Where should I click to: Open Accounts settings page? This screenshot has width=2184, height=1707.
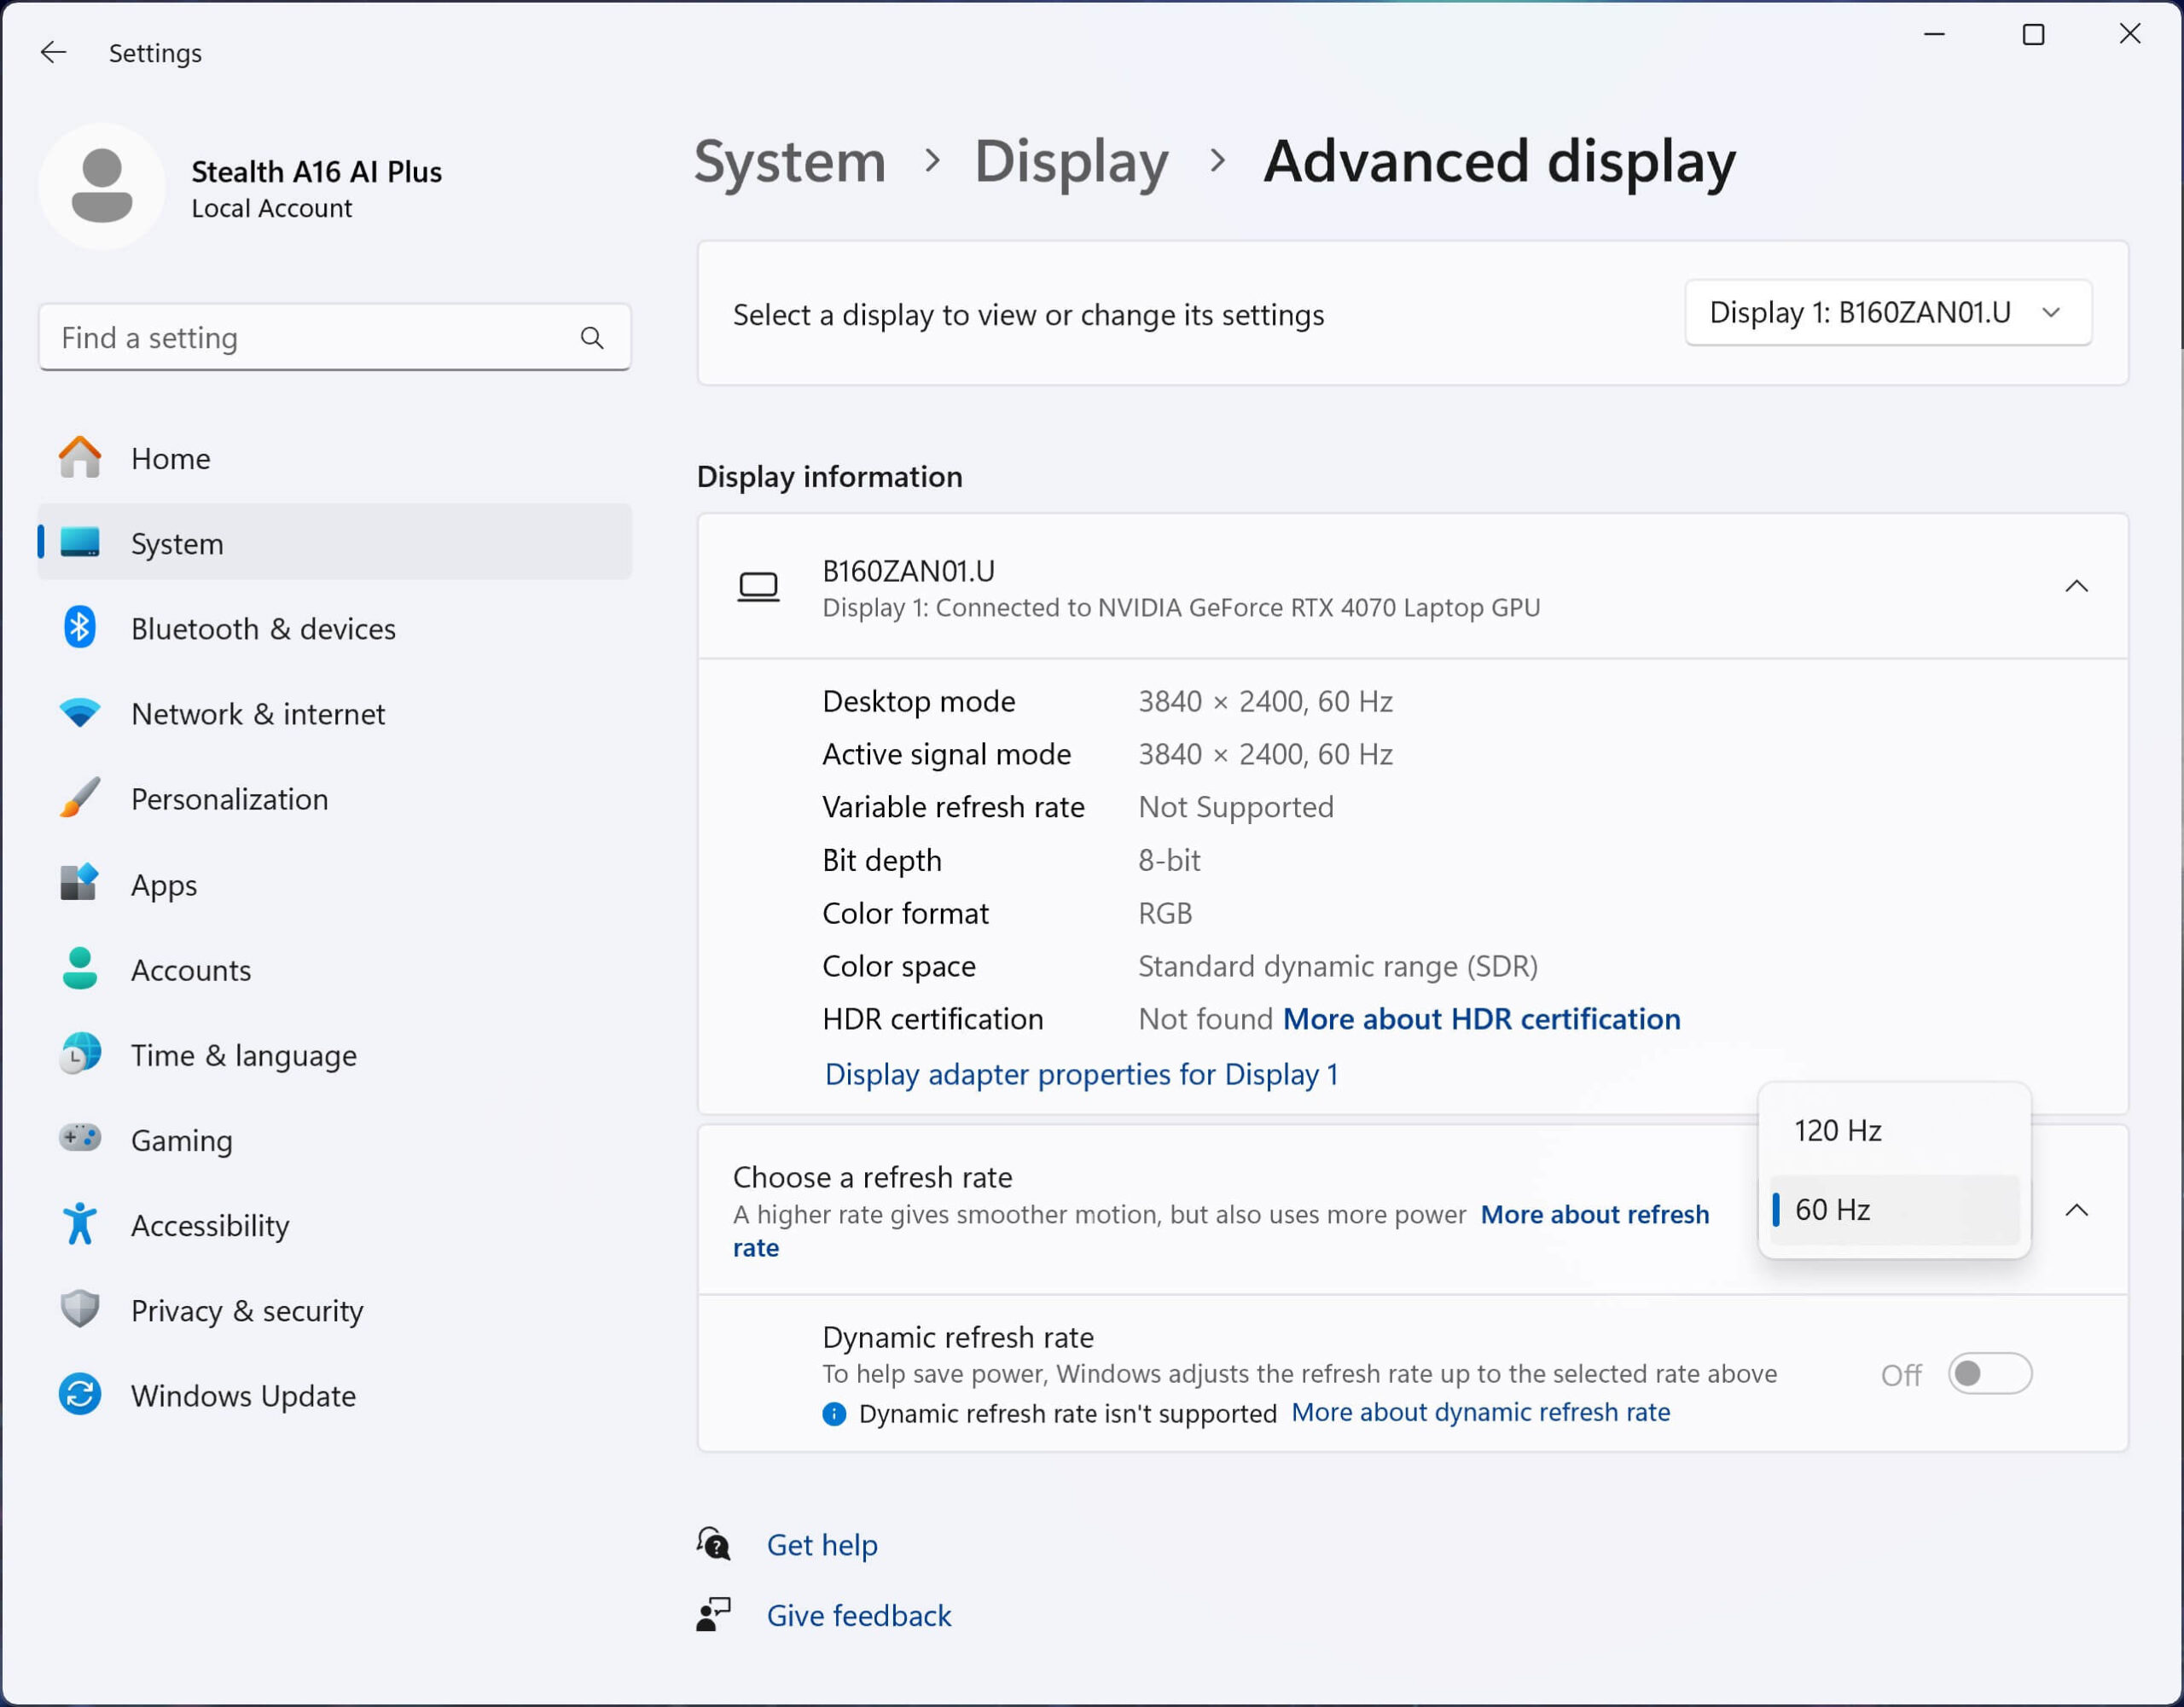click(335, 969)
